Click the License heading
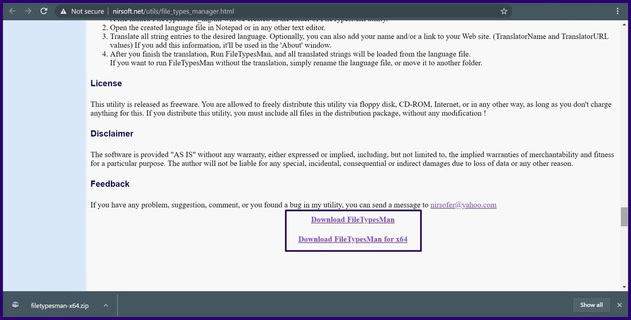Viewport: 631px width, 320px height. [x=106, y=83]
